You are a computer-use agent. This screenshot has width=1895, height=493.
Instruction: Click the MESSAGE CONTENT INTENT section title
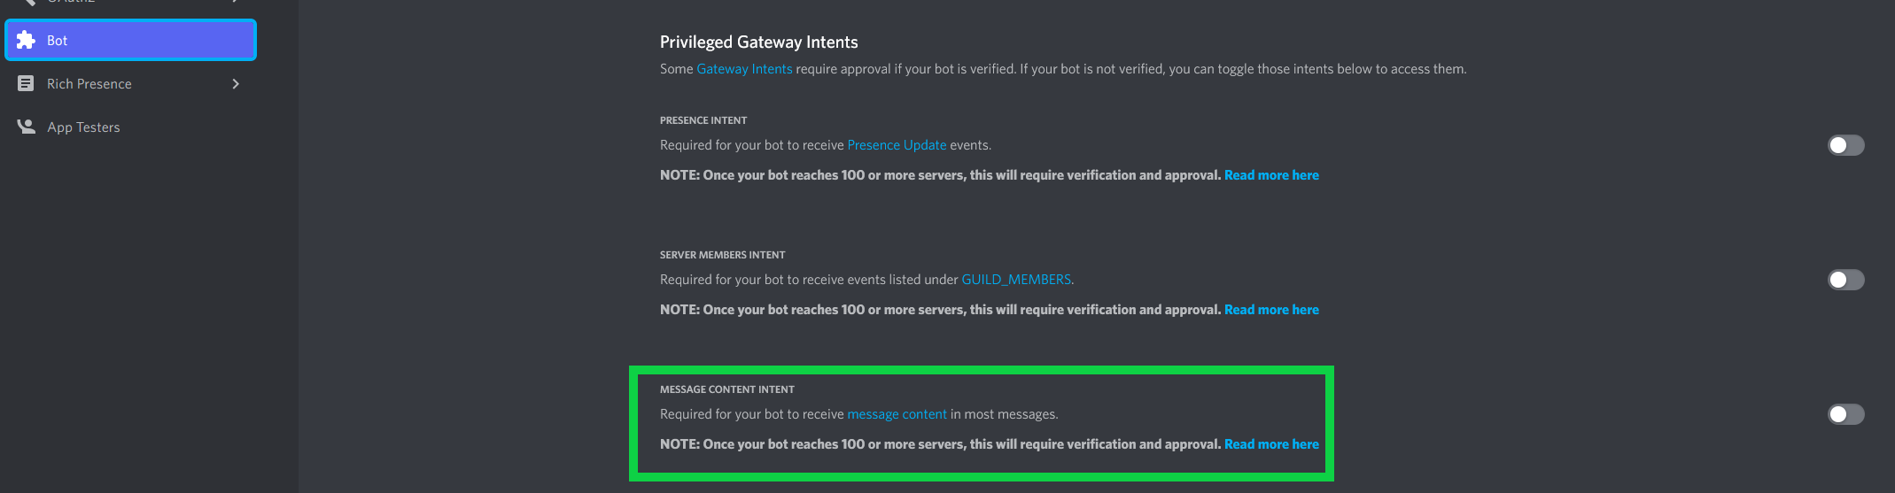click(x=726, y=389)
